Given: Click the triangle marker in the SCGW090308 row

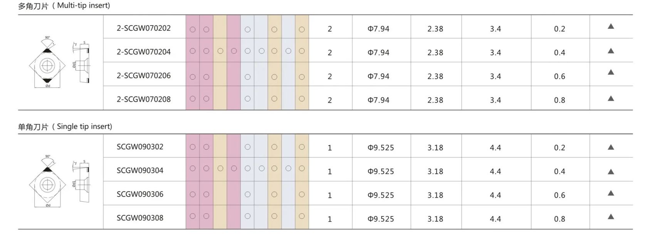Looking at the screenshot, I should 611,217.
